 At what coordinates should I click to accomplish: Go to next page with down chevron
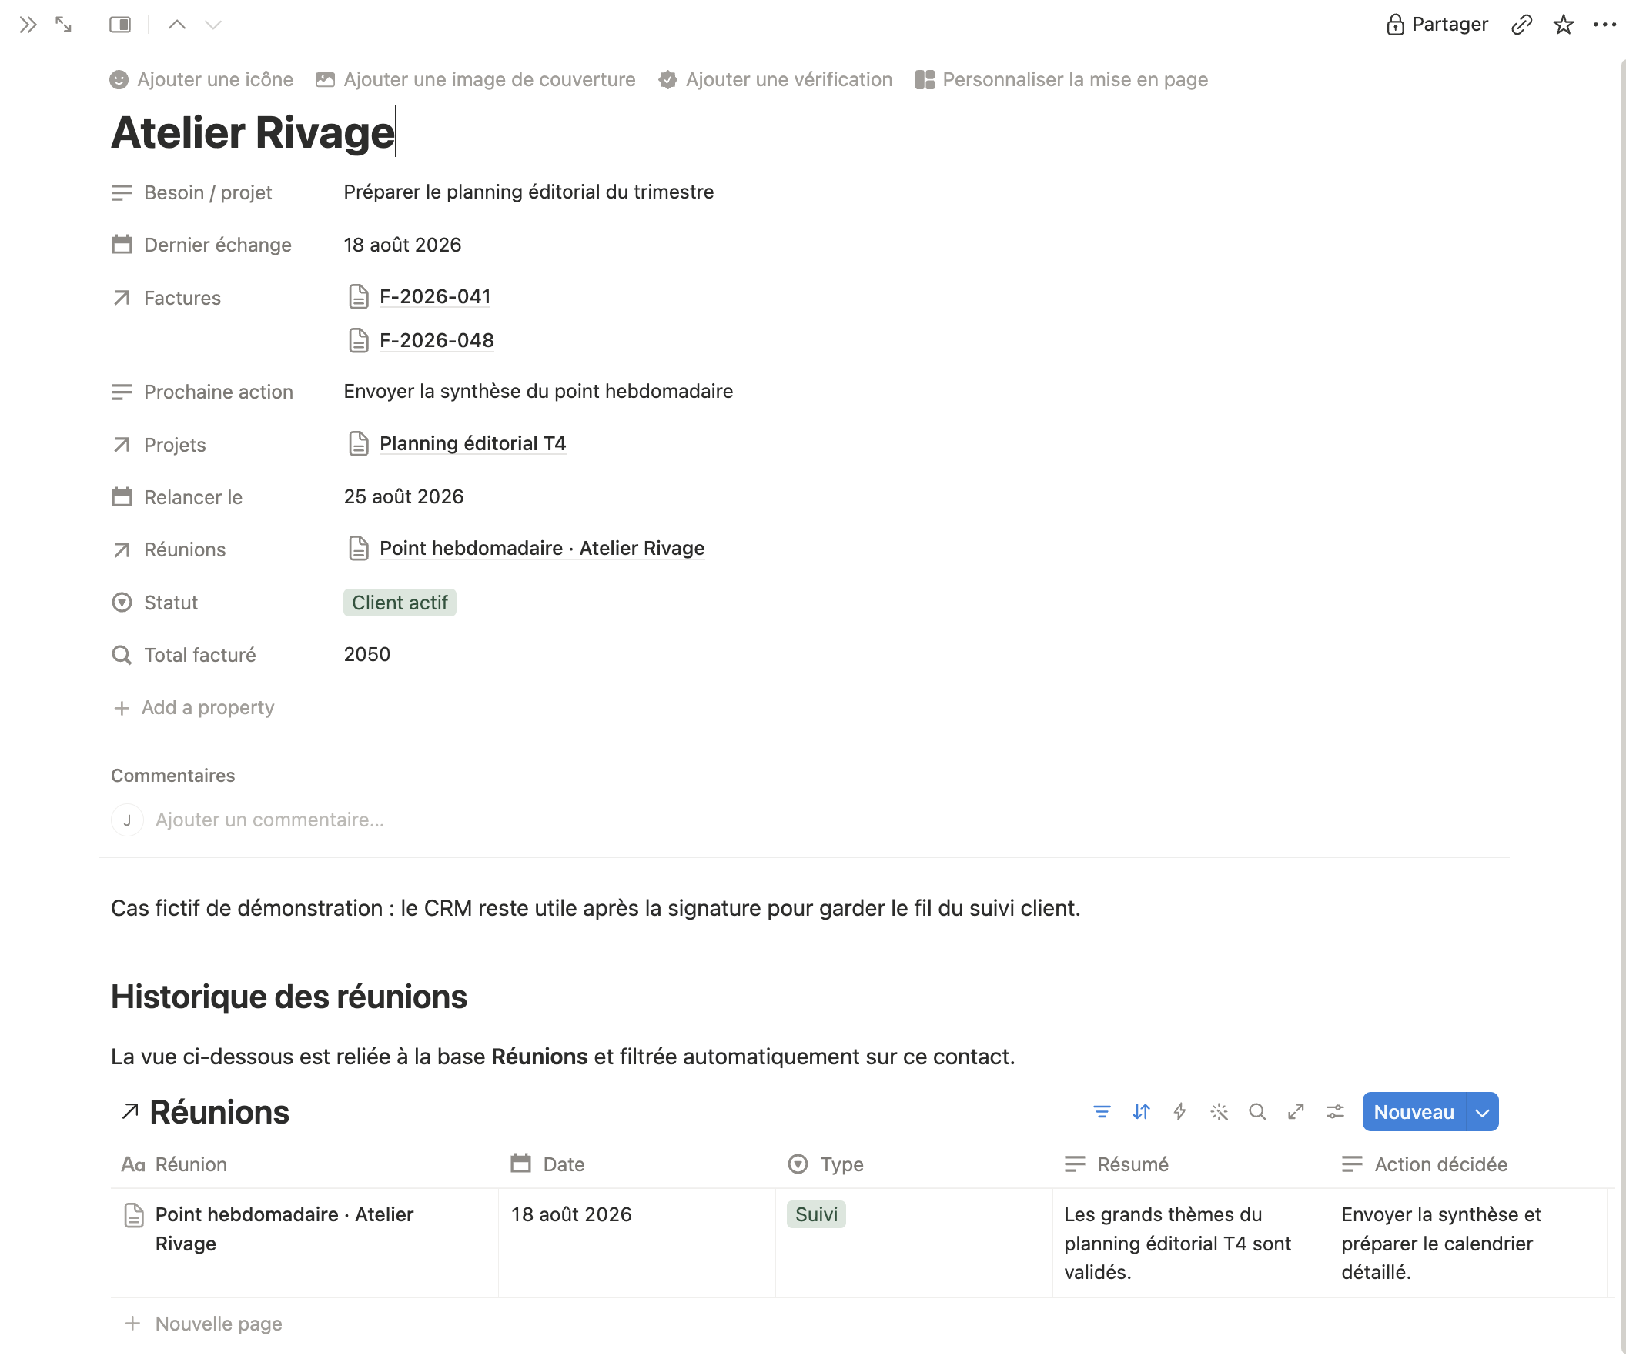pos(213,25)
